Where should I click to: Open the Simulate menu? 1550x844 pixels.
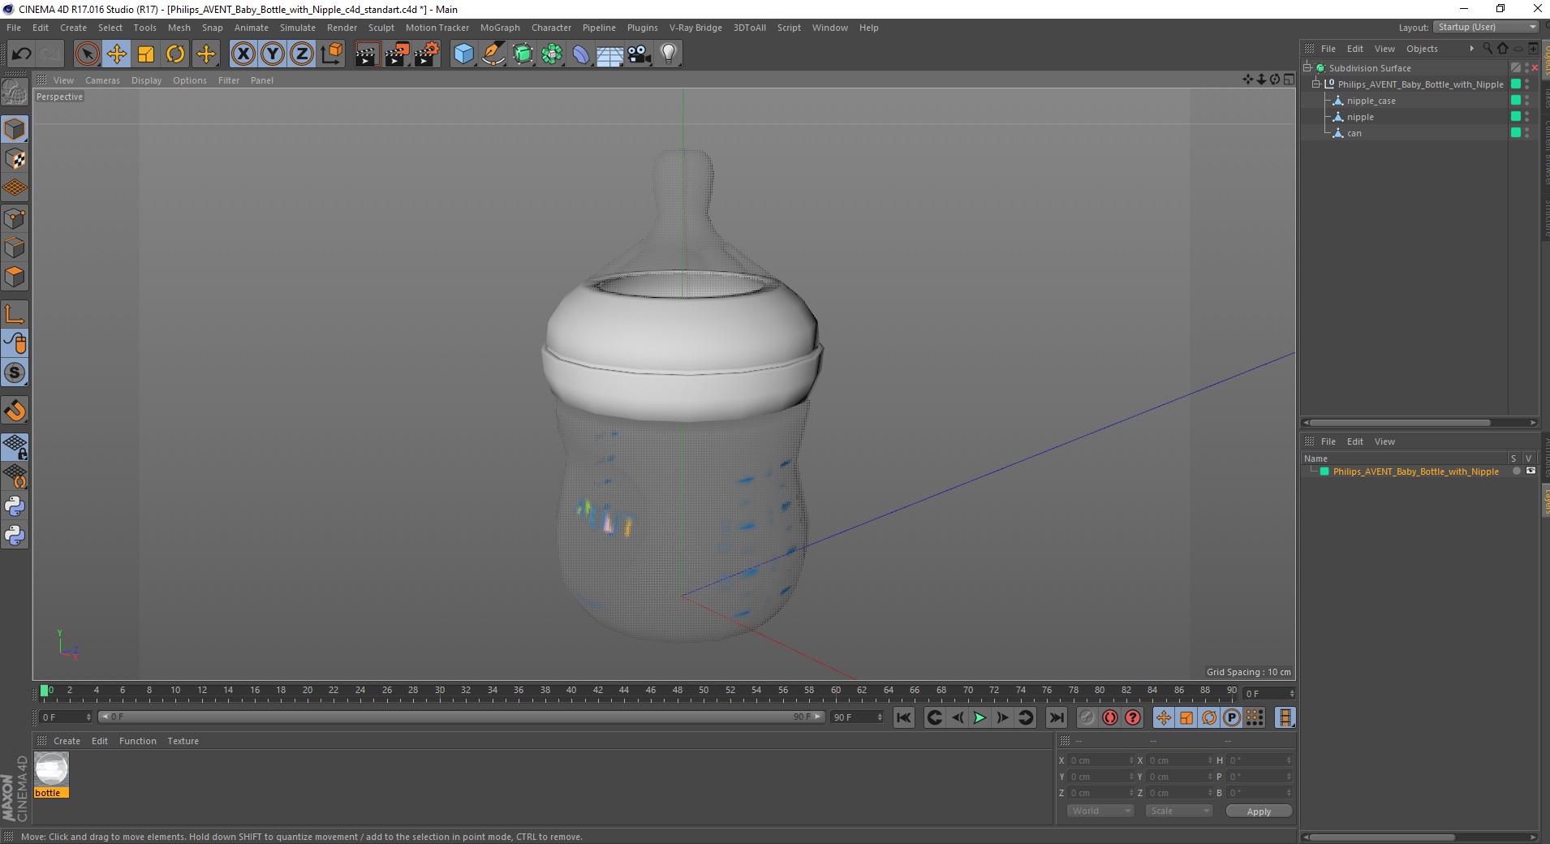(x=298, y=28)
